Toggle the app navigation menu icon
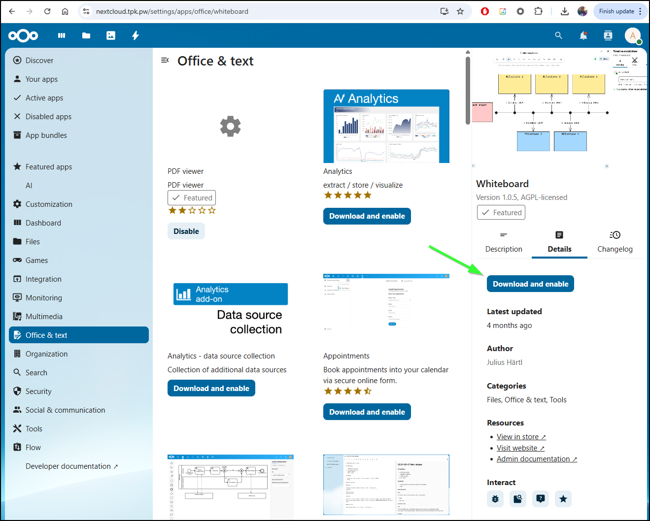650x521 pixels. tap(165, 60)
